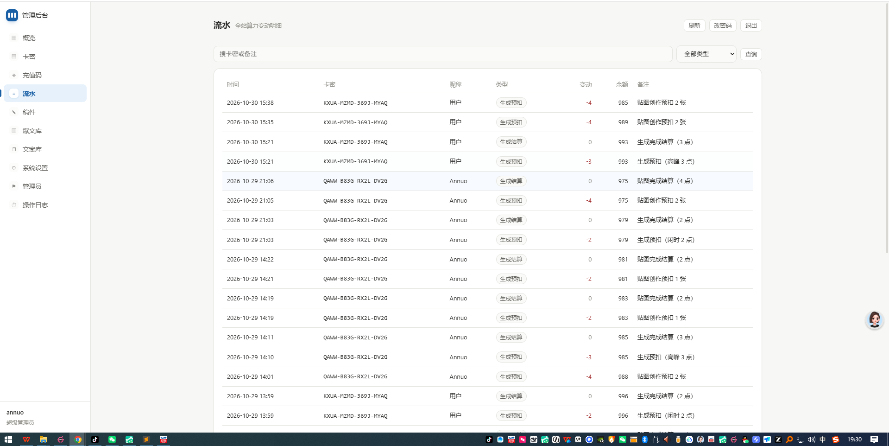Viewport: 889px width, 446px height.
Task: Click the 余额 column header
Action: 622,84
